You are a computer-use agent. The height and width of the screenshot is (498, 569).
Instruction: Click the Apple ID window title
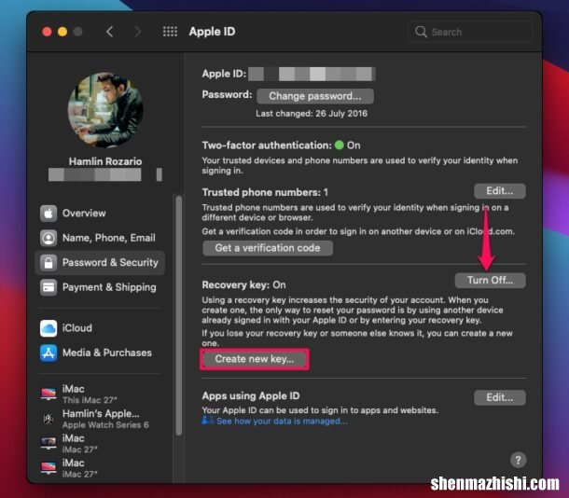212,32
